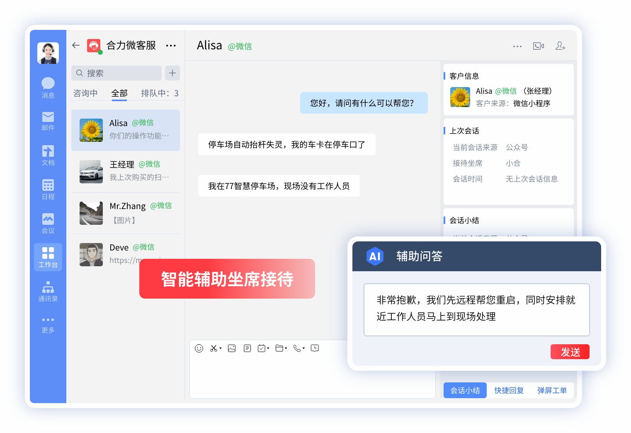Open the chat history clock icon
This screenshot has width=631, height=433.
315,348
